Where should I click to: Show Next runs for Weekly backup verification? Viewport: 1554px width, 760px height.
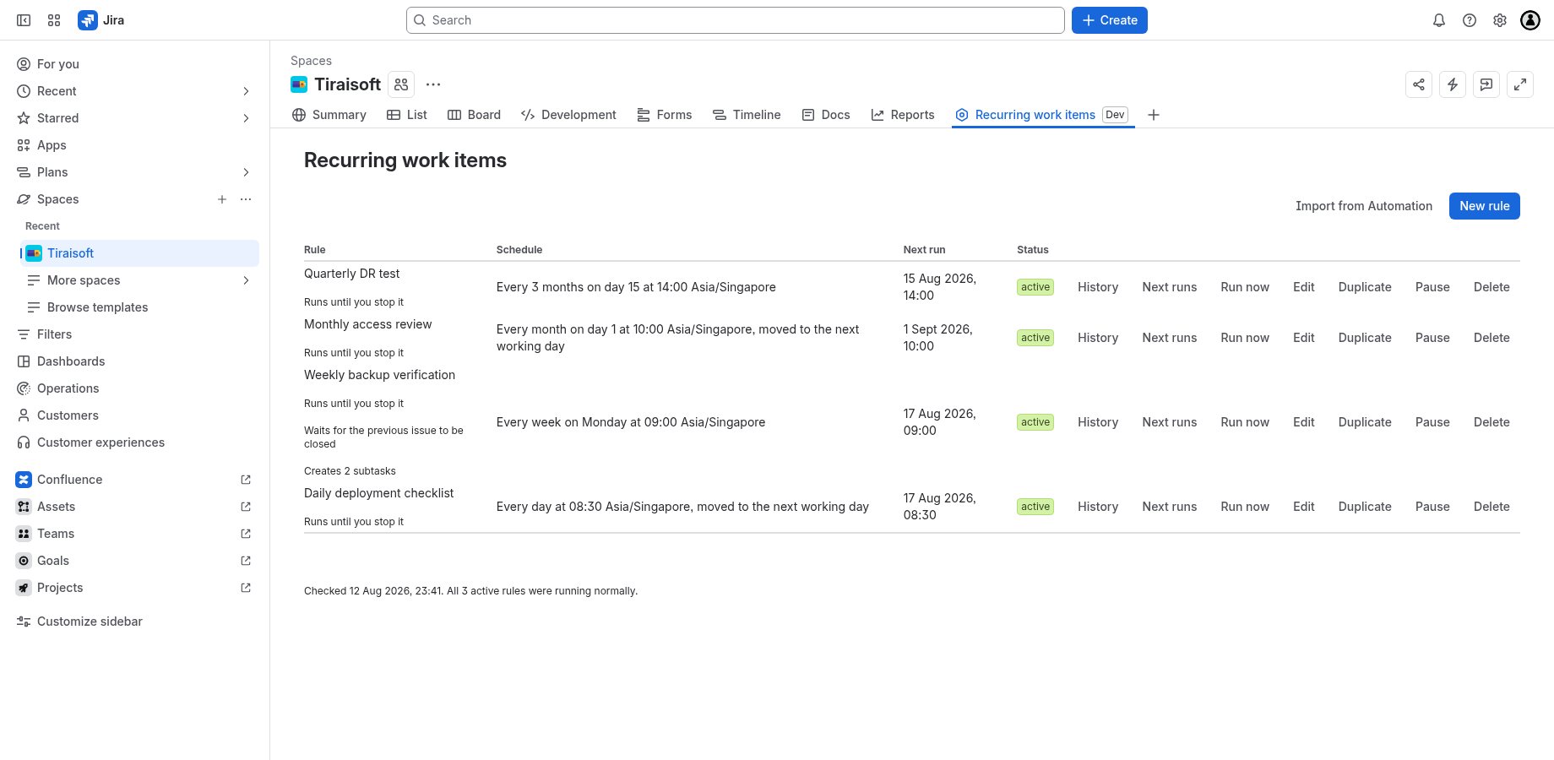pyautogui.click(x=1170, y=422)
